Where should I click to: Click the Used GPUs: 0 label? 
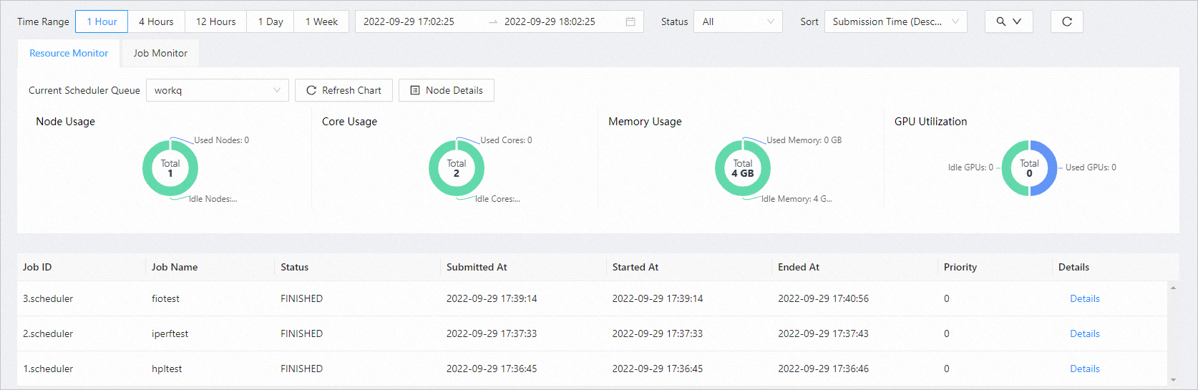1091,167
